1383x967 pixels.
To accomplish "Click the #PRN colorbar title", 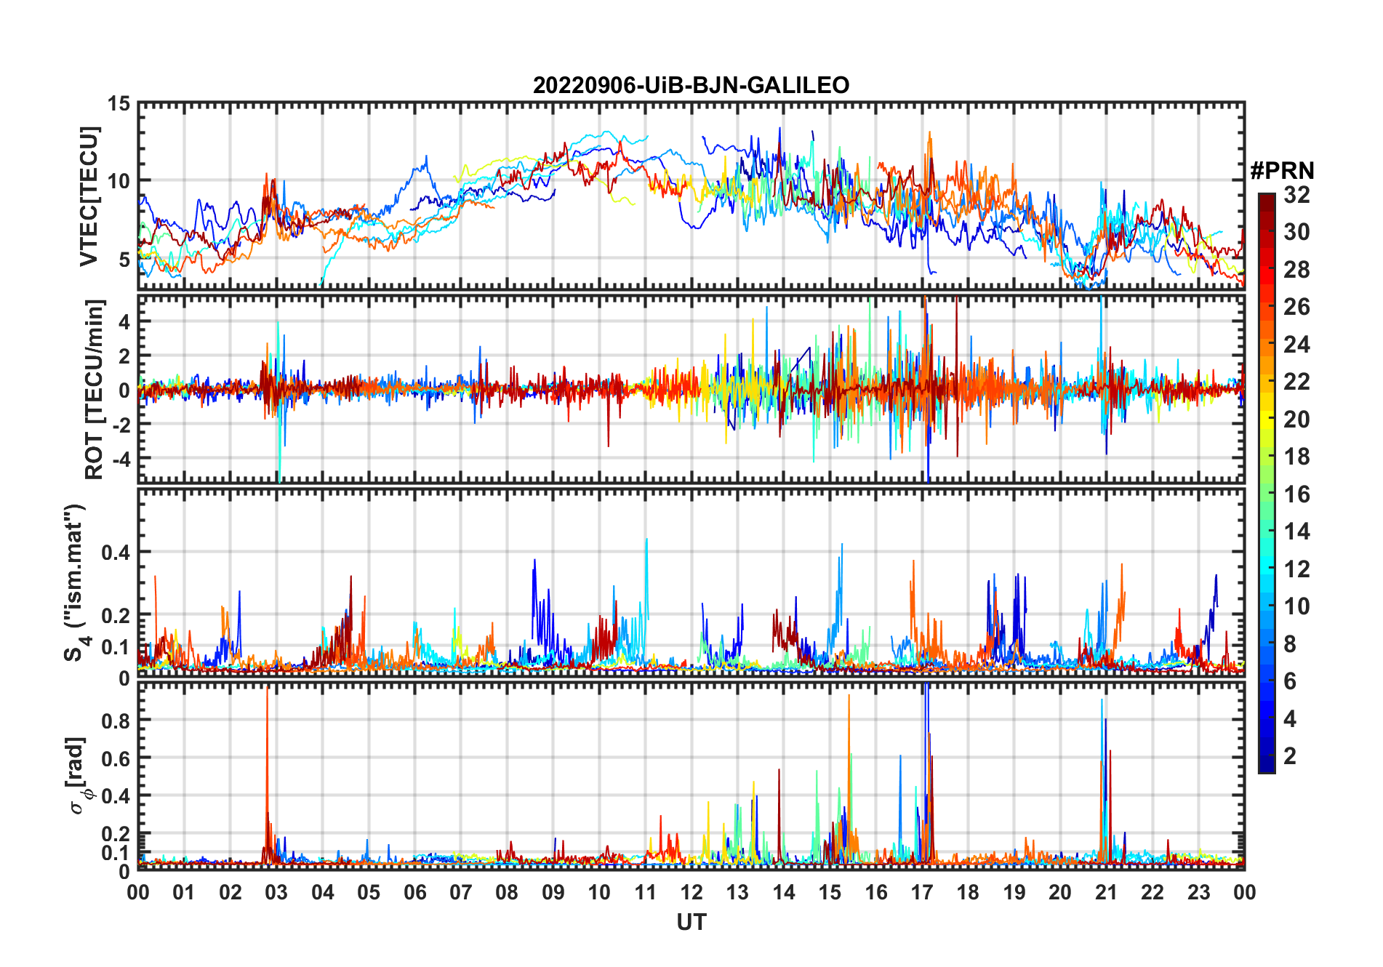I will tap(1282, 171).
